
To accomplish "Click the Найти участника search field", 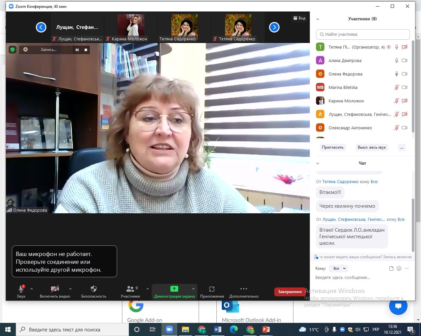I will coord(363,34).
